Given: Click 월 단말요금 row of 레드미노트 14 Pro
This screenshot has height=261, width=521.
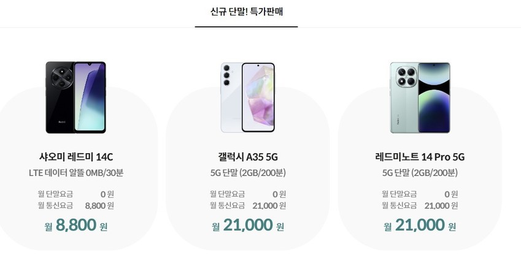Looking at the screenshot, I should pos(420,194).
